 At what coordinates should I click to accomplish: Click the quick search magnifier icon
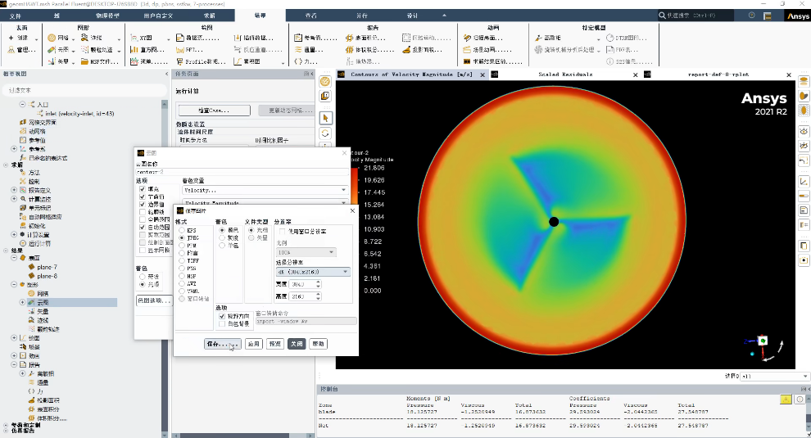[x=662, y=16]
